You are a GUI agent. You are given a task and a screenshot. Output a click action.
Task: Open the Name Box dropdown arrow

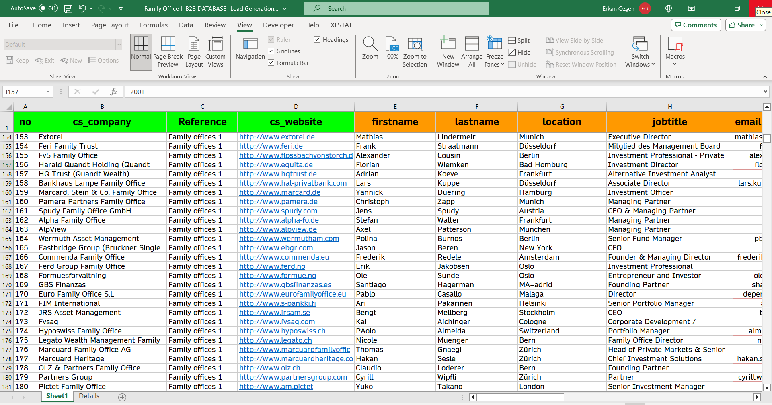(x=48, y=92)
